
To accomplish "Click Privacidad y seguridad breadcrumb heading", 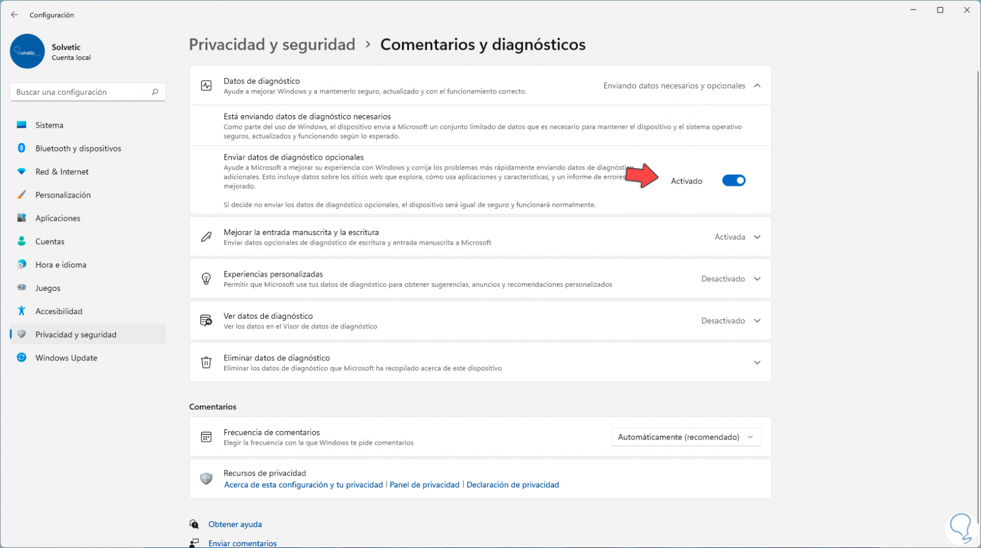I will pyautogui.click(x=272, y=45).
